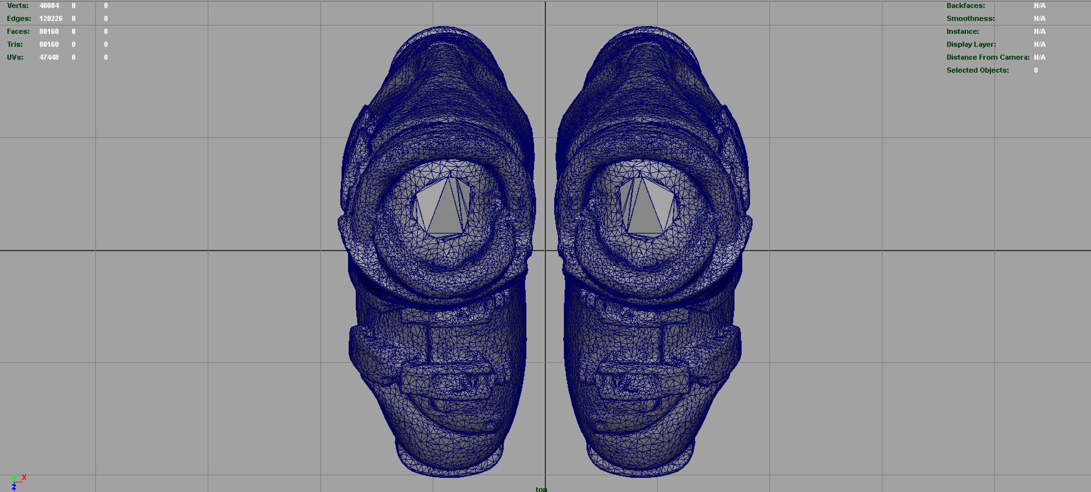Click the "Display Layer:" label
Image resolution: width=1091 pixels, height=492 pixels.
(x=971, y=44)
